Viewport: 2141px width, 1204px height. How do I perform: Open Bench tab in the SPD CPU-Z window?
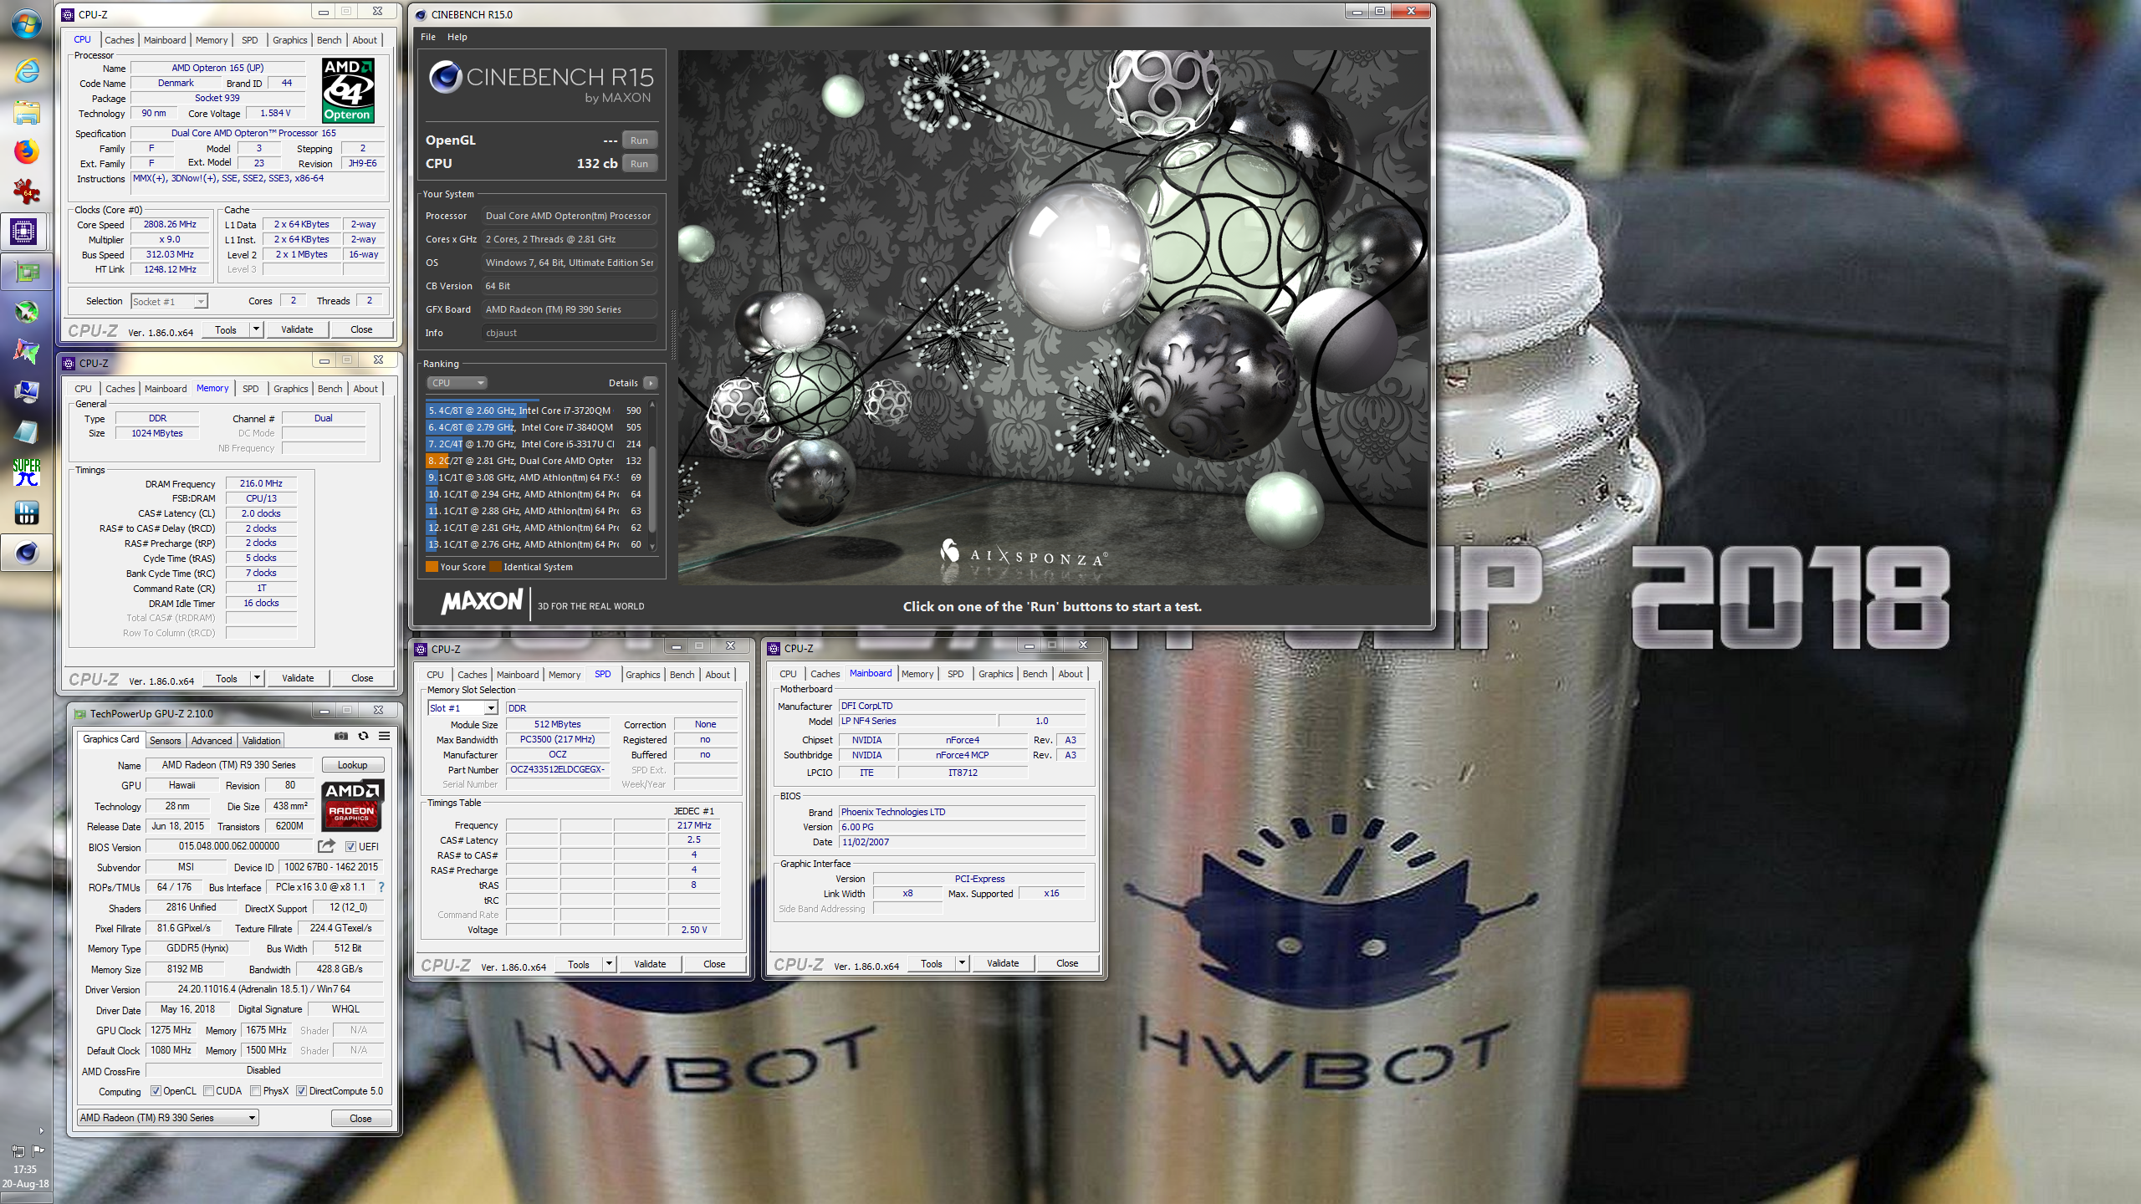tap(682, 675)
